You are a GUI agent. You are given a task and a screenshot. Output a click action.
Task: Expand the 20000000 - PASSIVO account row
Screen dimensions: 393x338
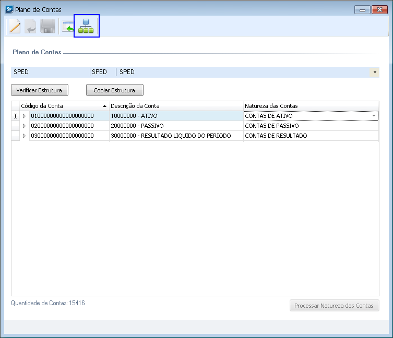click(24, 126)
